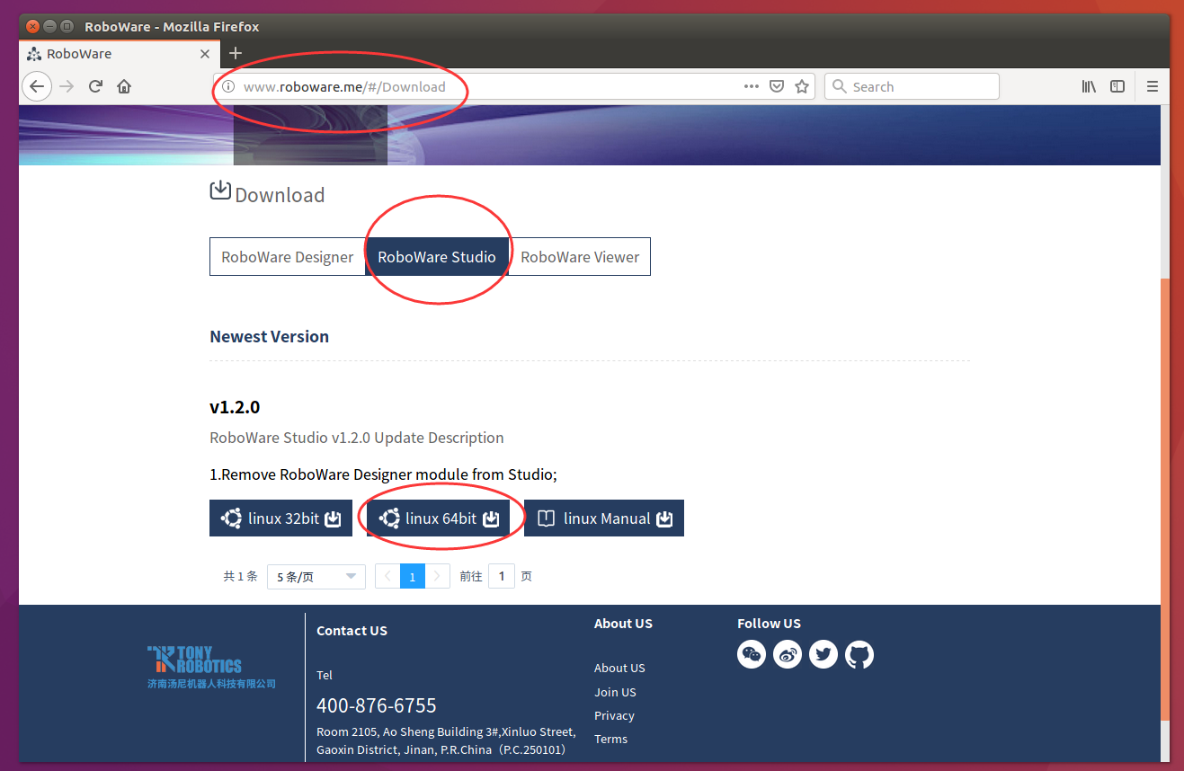The height and width of the screenshot is (771, 1184).
Task: Click the Follow US footer heading
Action: [769, 624]
